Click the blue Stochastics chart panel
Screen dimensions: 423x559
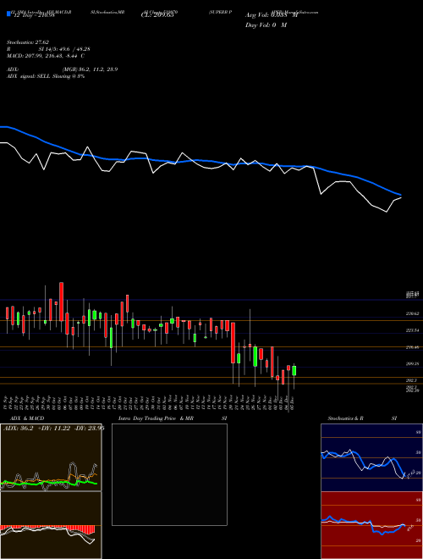[x=371, y=457]
